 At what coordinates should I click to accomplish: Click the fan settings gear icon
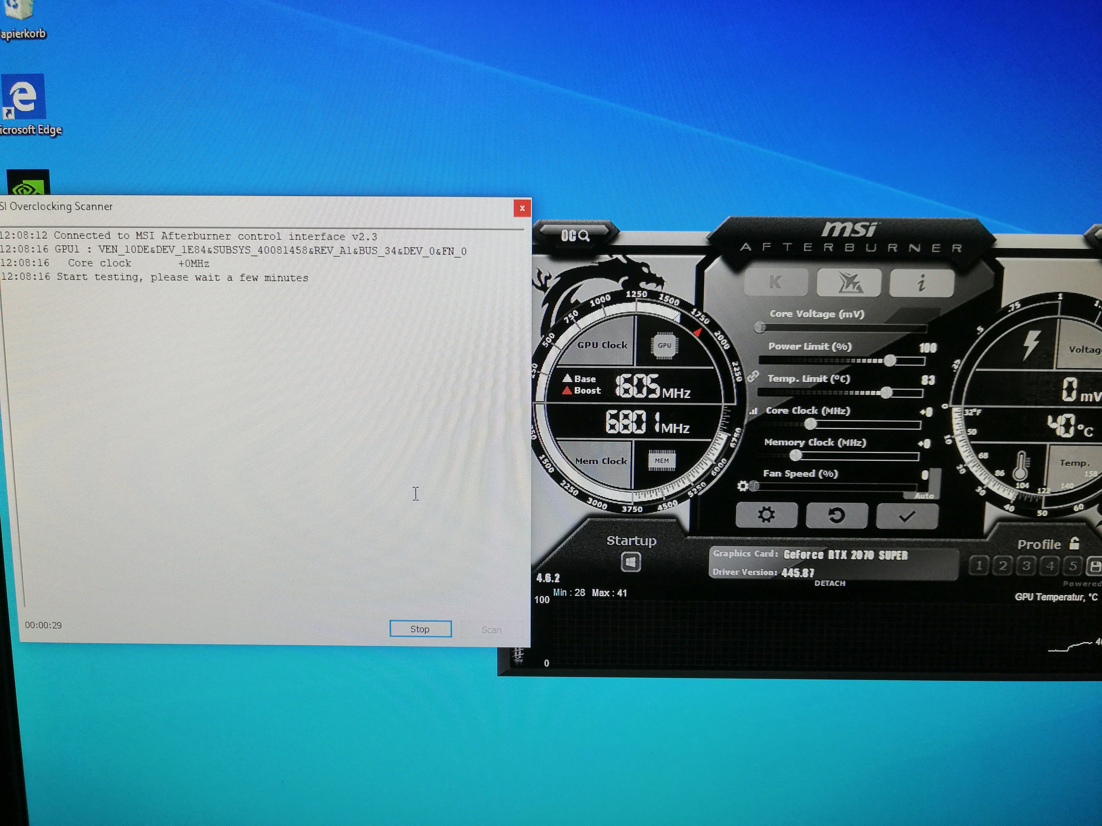coord(742,486)
